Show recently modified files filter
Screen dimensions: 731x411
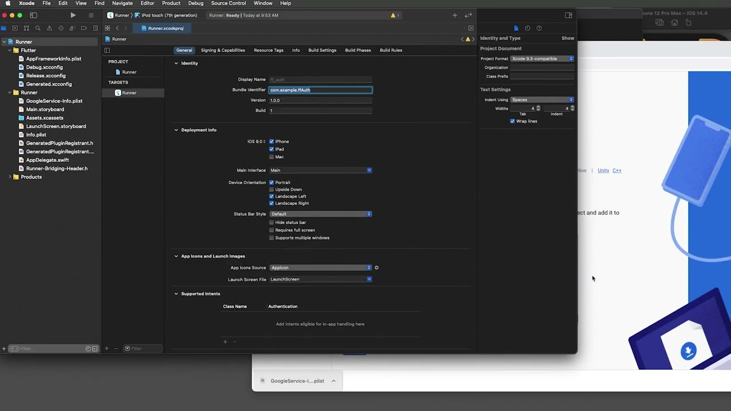click(x=88, y=348)
